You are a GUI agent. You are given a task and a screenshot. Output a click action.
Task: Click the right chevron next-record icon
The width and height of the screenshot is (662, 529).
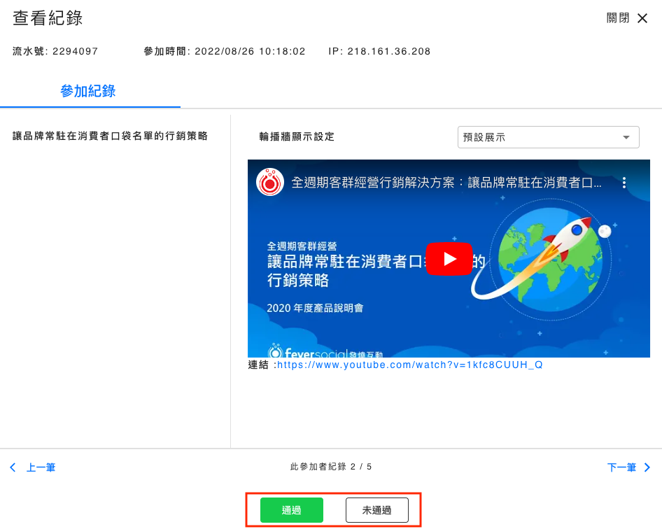(x=647, y=467)
